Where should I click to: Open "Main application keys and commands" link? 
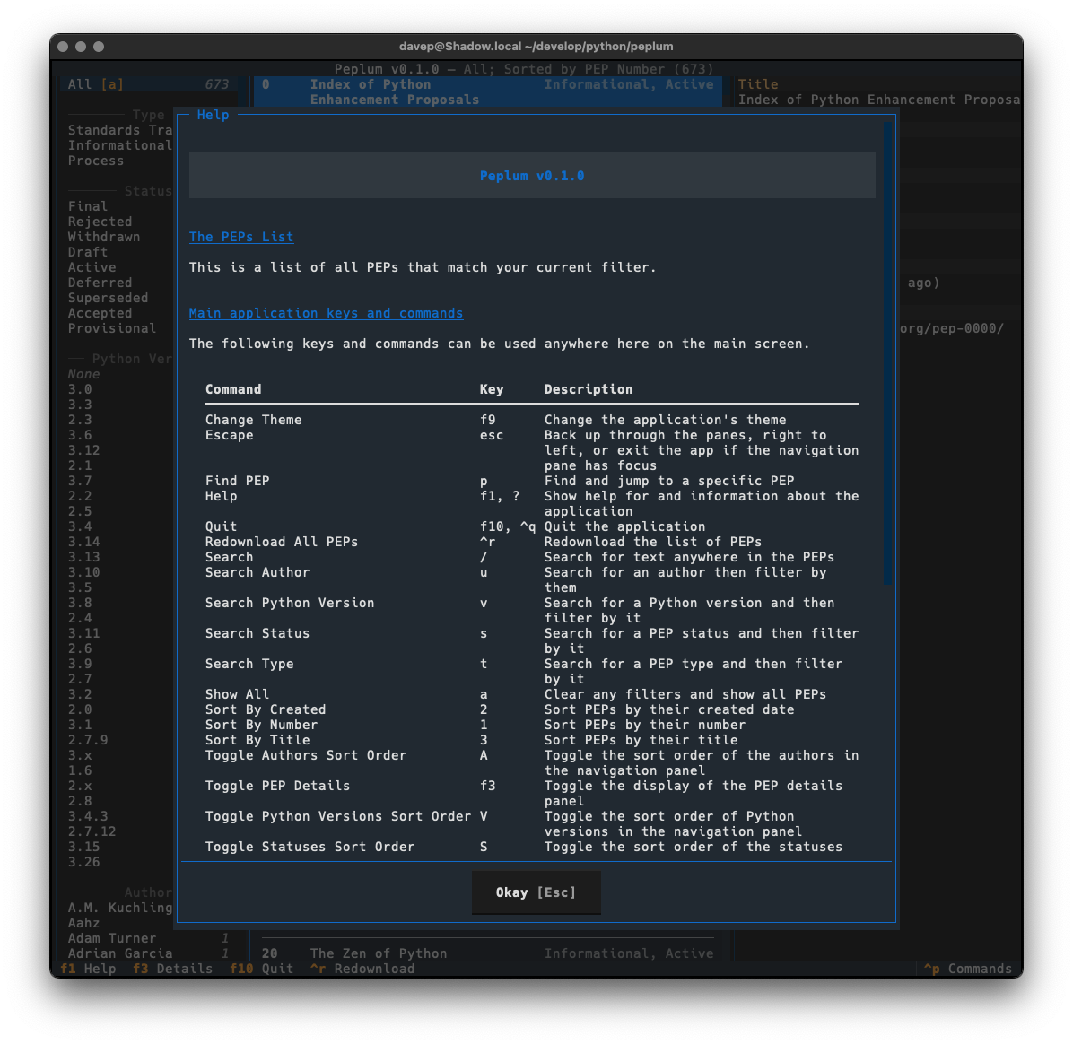pyautogui.click(x=326, y=313)
